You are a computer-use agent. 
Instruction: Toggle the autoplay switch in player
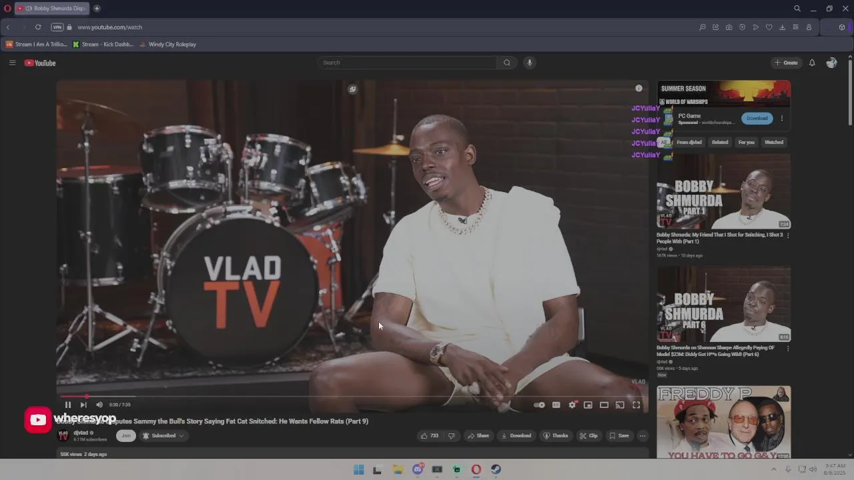pos(539,405)
